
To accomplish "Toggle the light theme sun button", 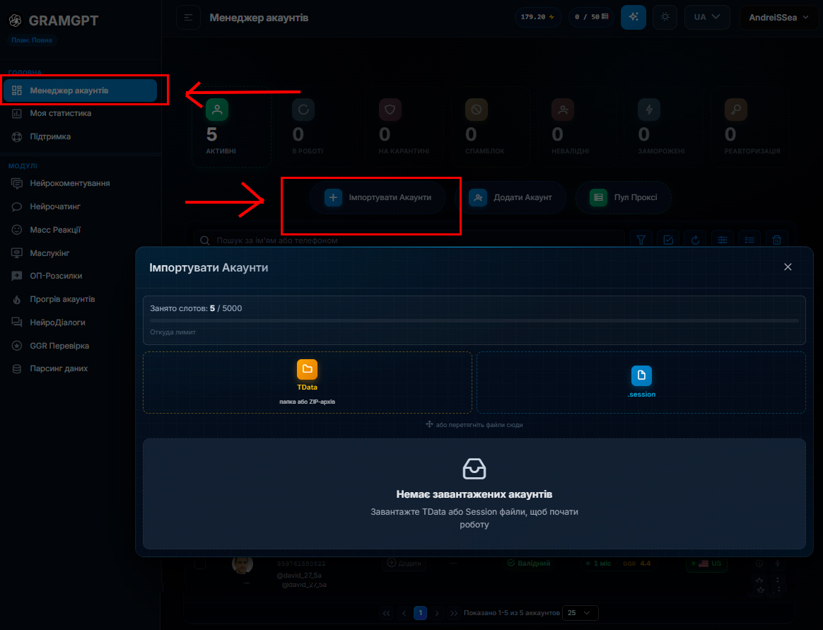I will pos(665,18).
